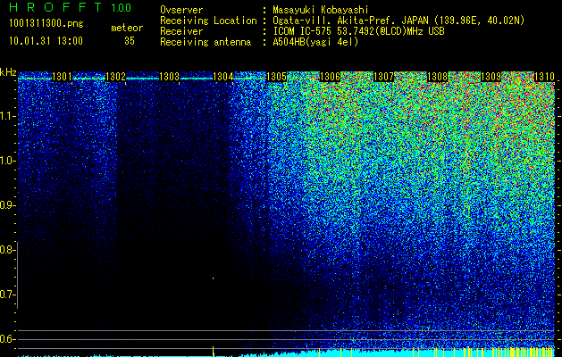Click the 0.7 frequency axis label
This screenshot has width=562, height=357.
pyautogui.click(x=7, y=295)
